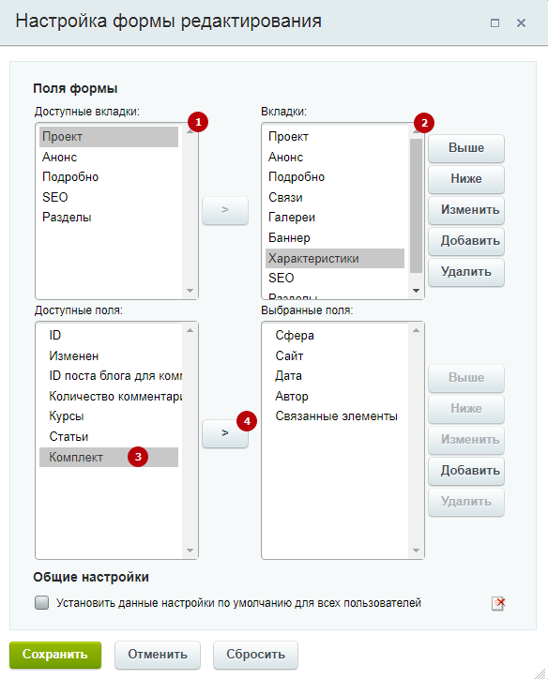Click the expand dialog window icon
Viewport: 548px width, 680px height.
[495, 23]
